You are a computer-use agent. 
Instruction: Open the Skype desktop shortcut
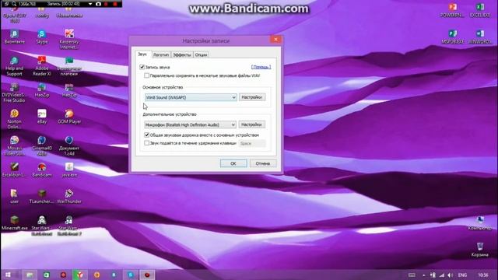tap(41, 37)
